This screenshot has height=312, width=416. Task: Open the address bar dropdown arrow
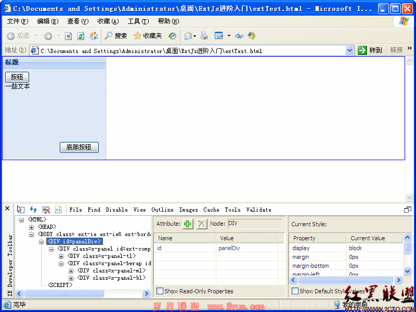[349, 50]
